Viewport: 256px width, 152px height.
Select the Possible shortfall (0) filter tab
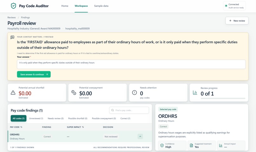click(x=78, y=118)
